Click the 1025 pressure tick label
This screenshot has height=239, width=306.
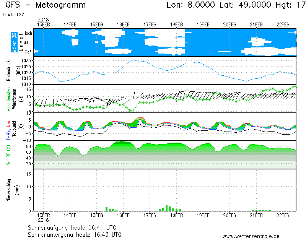point(26,67)
